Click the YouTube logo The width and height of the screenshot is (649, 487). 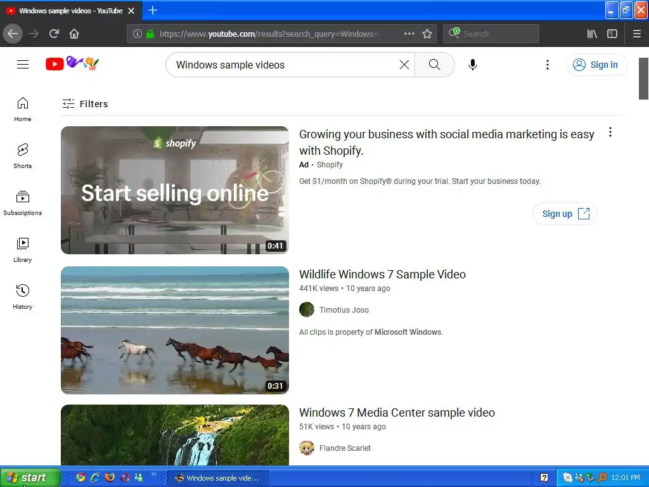tap(72, 63)
